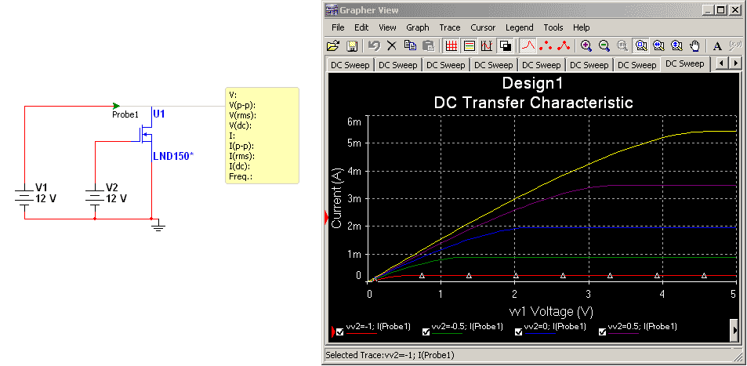Toggle the black/white background icon
Image resolution: width=747 pixels, height=366 pixels.
(x=505, y=45)
